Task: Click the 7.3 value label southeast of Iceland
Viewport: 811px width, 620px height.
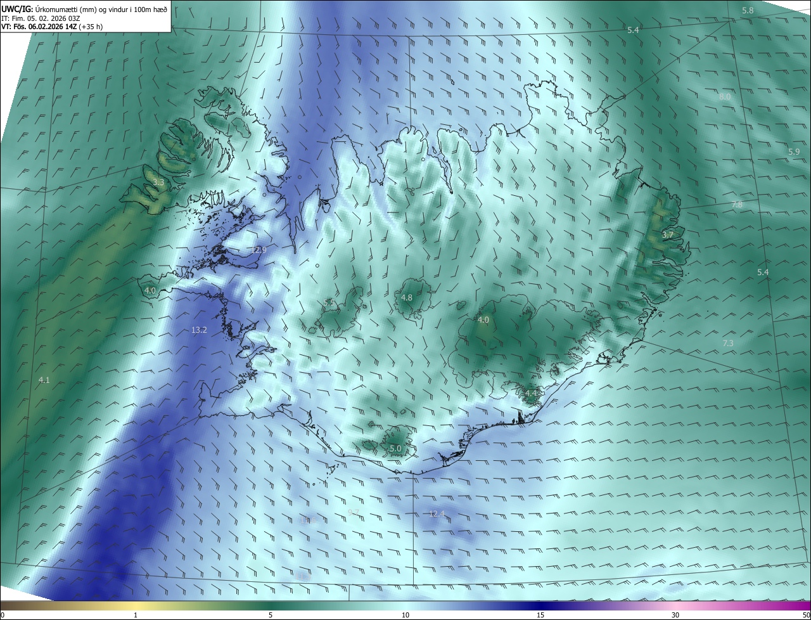Action: click(728, 344)
